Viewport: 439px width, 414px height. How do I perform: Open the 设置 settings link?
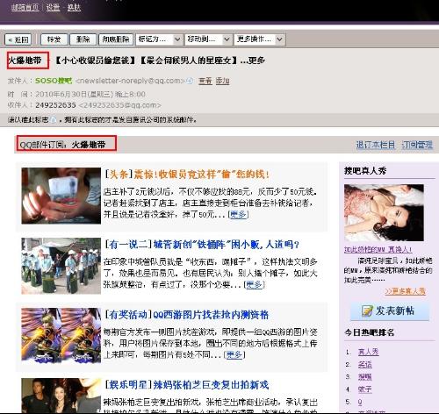tap(53, 7)
